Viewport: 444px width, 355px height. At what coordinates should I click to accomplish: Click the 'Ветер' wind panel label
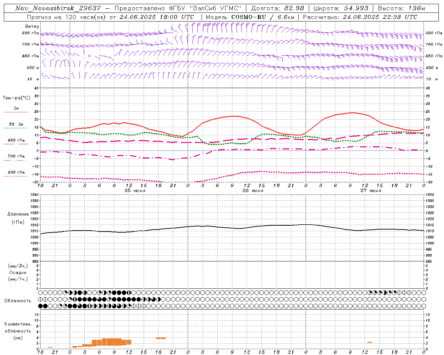pos(32,26)
